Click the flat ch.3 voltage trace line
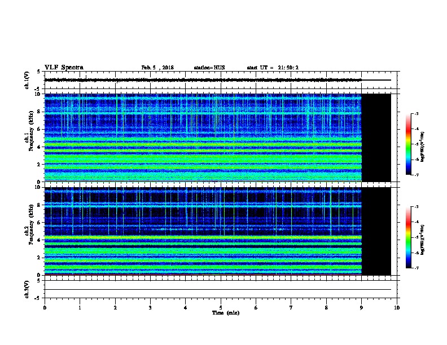Viewport: 447px width, 345px height. [218, 290]
